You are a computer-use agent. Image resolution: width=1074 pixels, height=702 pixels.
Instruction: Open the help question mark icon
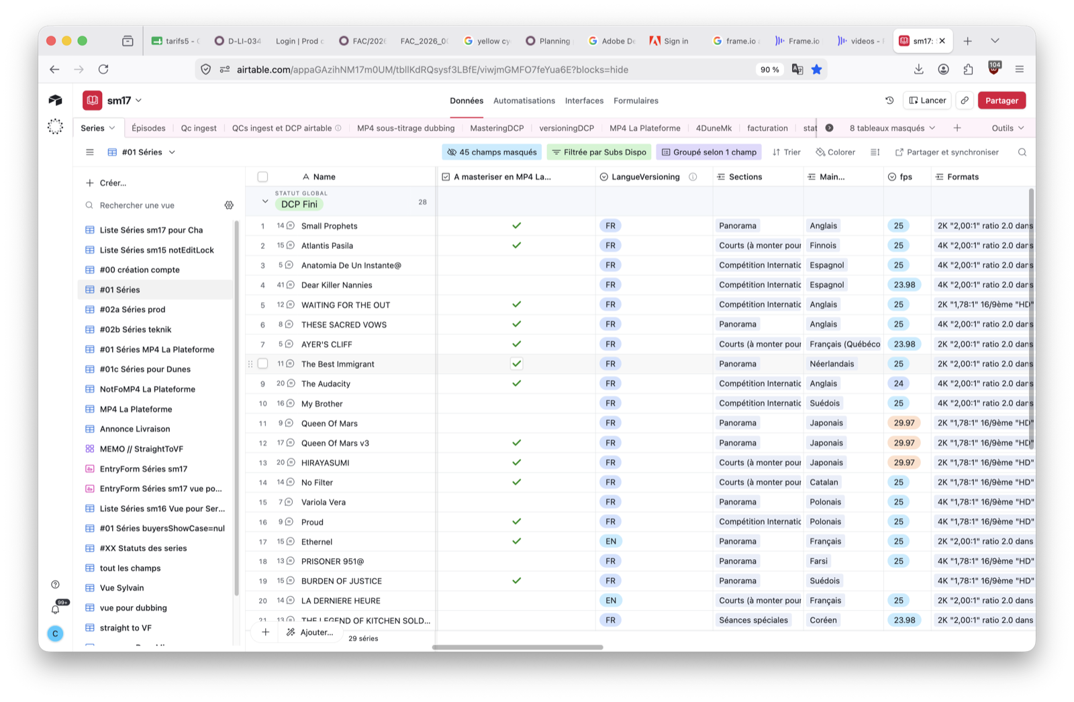(56, 585)
